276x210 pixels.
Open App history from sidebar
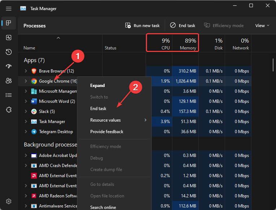point(9,52)
